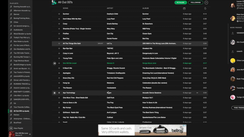Click the speaker icon on She Will Be Loved row
244x137 pixels.
click(x=54, y=63)
